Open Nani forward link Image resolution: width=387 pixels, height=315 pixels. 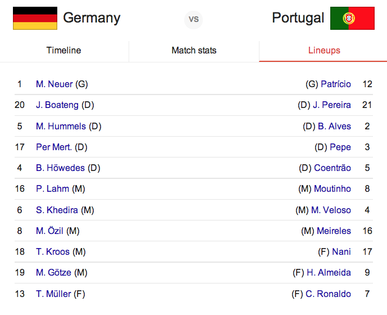342,252
